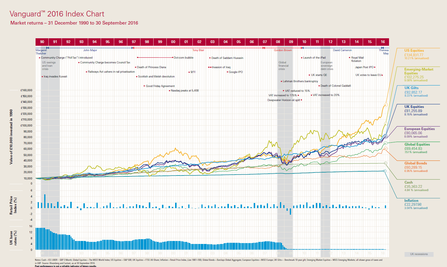Click the 'Tony Blair' prime minister label
This screenshot has width=447, height=267.
tap(198, 50)
